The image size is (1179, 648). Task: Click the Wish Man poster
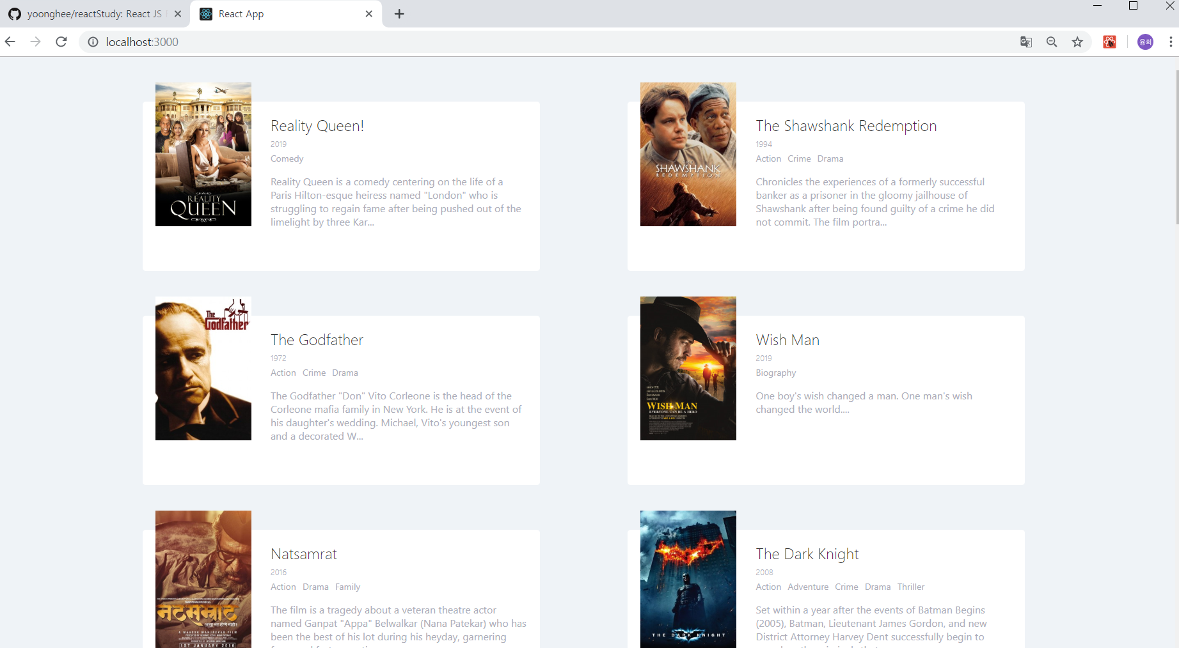688,368
